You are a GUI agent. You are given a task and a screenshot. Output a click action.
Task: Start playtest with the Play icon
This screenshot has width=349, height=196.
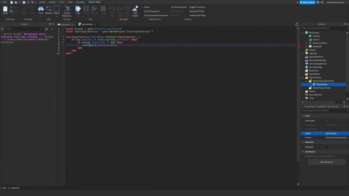[x=78, y=9]
